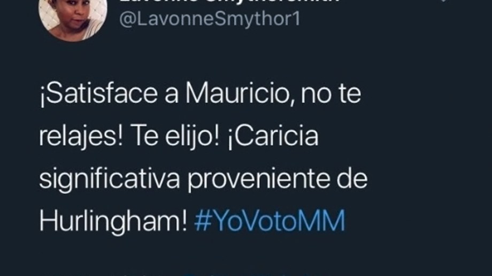Click the digit 1 ending the handle

pyautogui.click(x=296, y=19)
